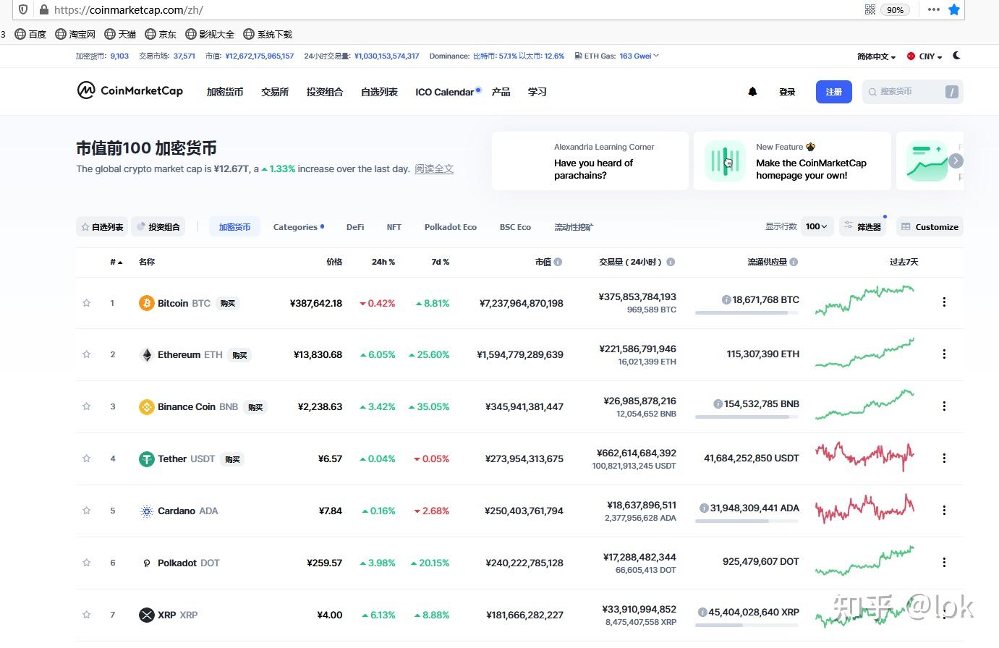Click the 搜索货币 search field
The height and width of the screenshot is (648, 999).
913,92
